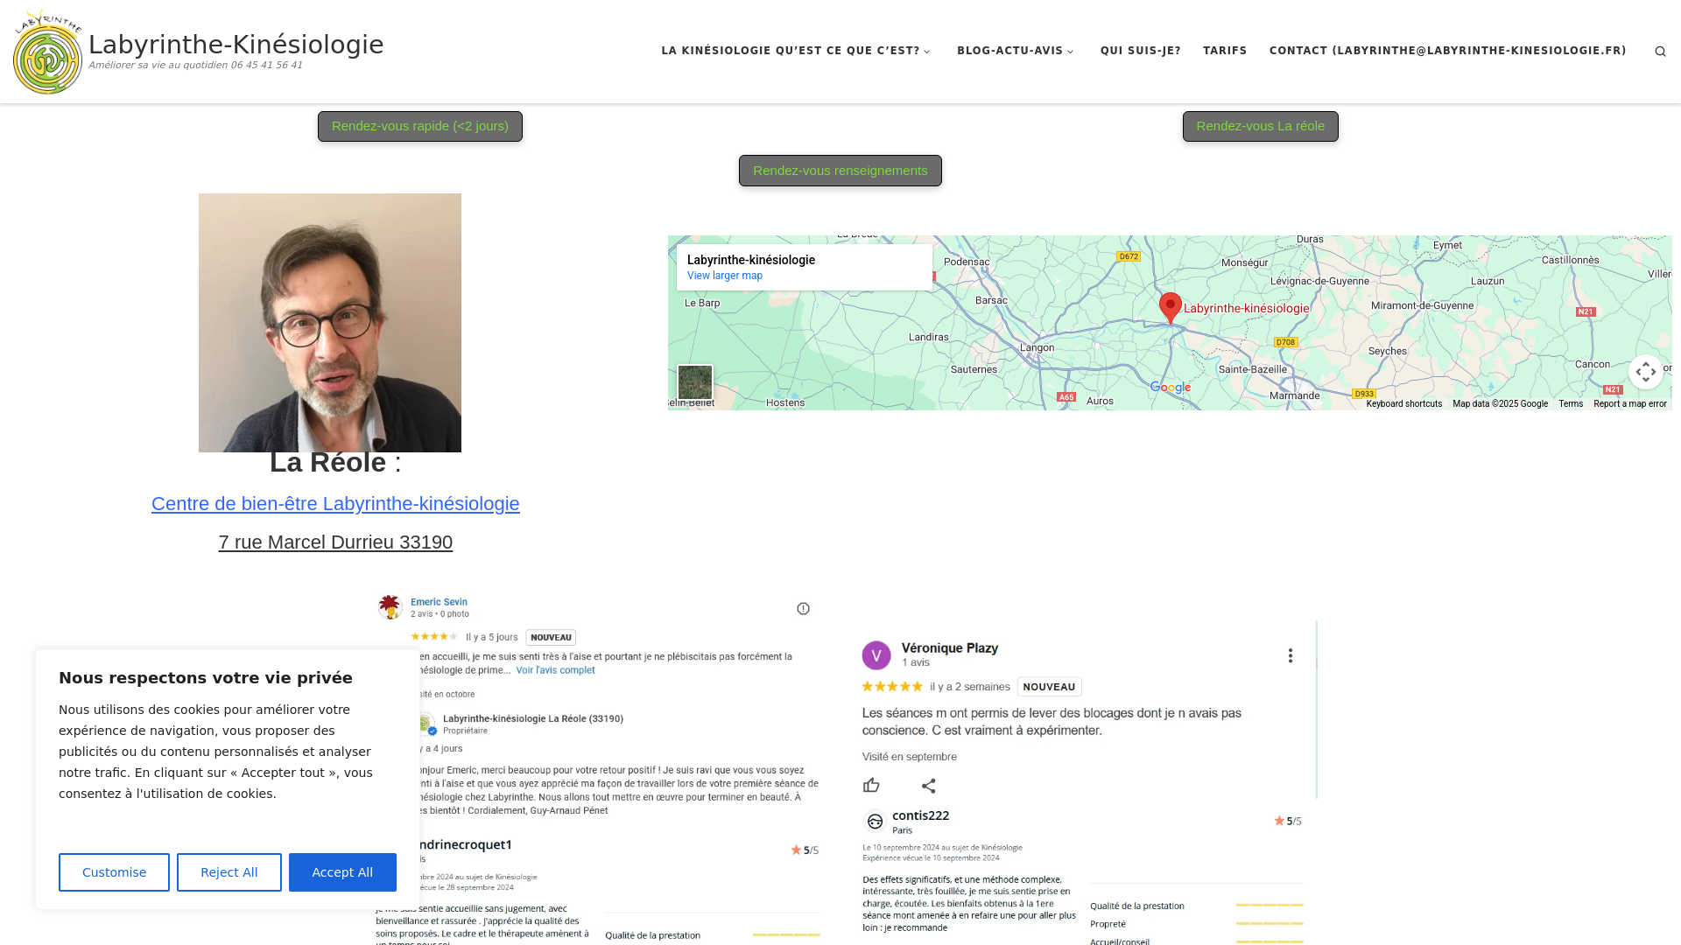Click the red map location pin

click(1170, 307)
